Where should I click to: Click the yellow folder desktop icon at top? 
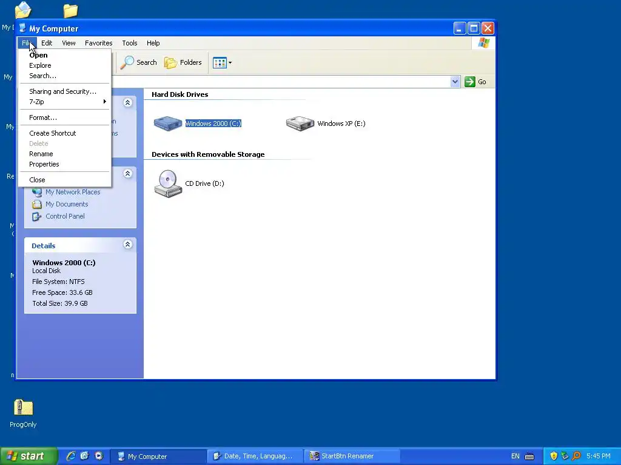[70, 11]
